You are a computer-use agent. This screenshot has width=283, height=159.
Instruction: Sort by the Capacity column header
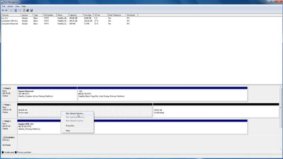(76, 15)
